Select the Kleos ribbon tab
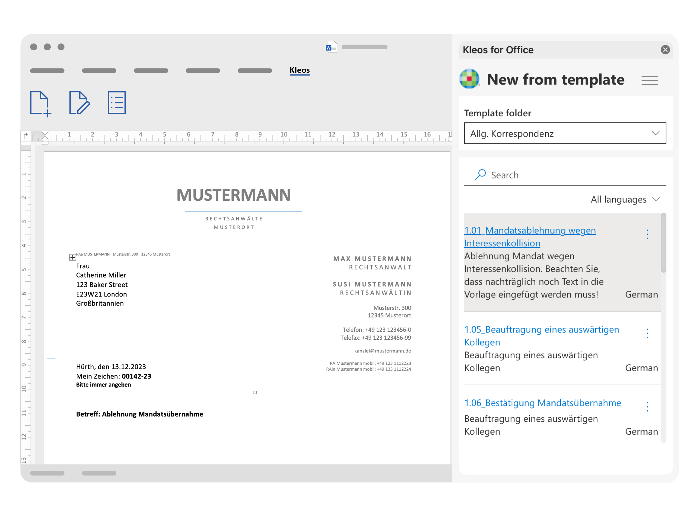 pos(299,70)
